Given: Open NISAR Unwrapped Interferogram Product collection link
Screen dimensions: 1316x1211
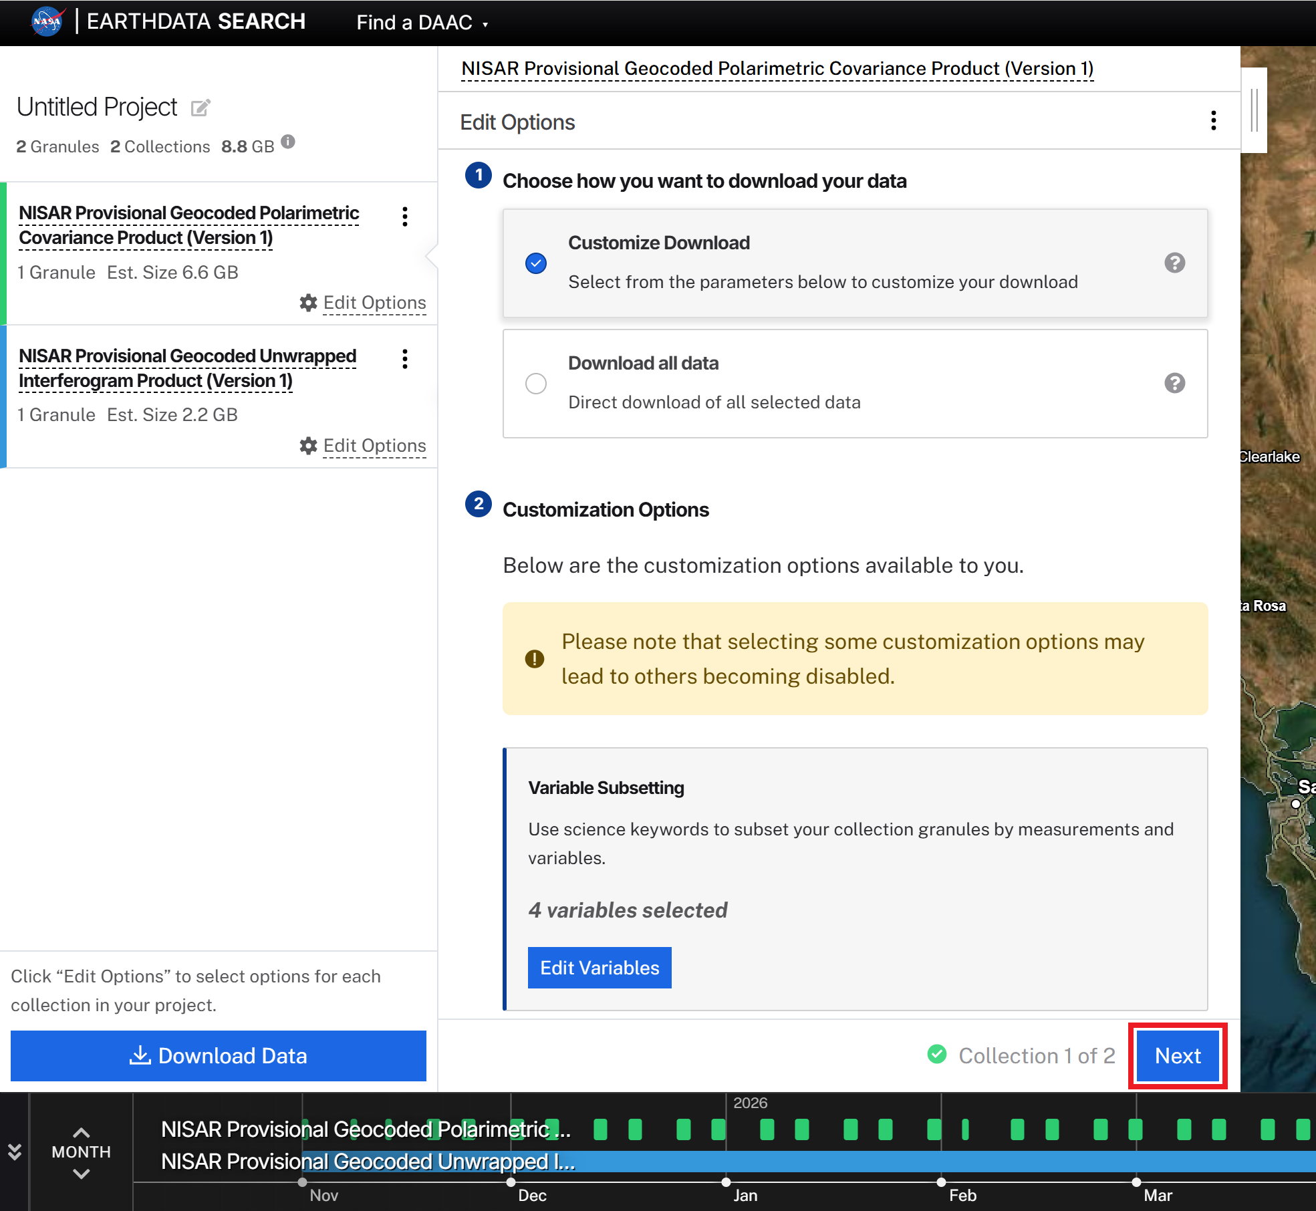Looking at the screenshot, I should (188, 368).
